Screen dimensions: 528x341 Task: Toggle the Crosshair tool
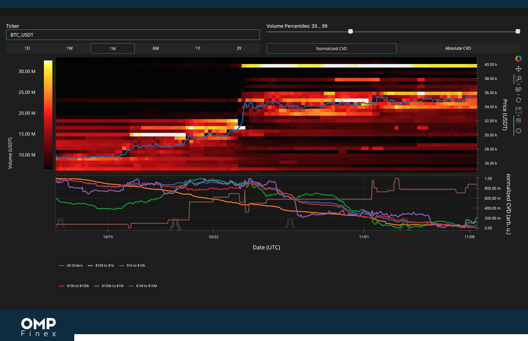518,131
